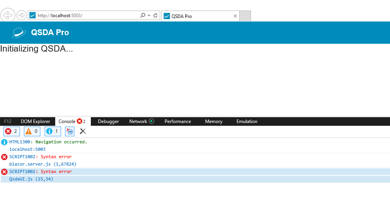Click the site favicon in the address bar
390x216 pixels.
tap(32, 15)
